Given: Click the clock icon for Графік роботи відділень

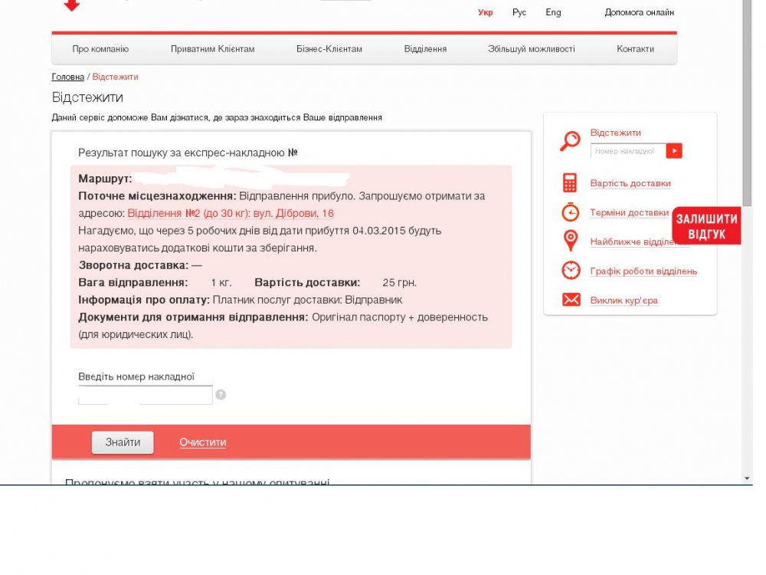Looking at the screenshot, I should [571, 271].
